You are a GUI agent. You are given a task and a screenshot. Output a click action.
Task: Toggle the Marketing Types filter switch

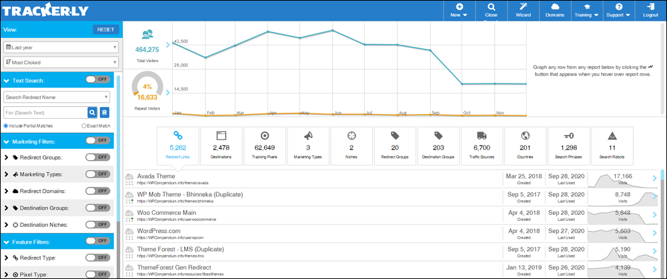pyautogui.click(x=98, y=174)
